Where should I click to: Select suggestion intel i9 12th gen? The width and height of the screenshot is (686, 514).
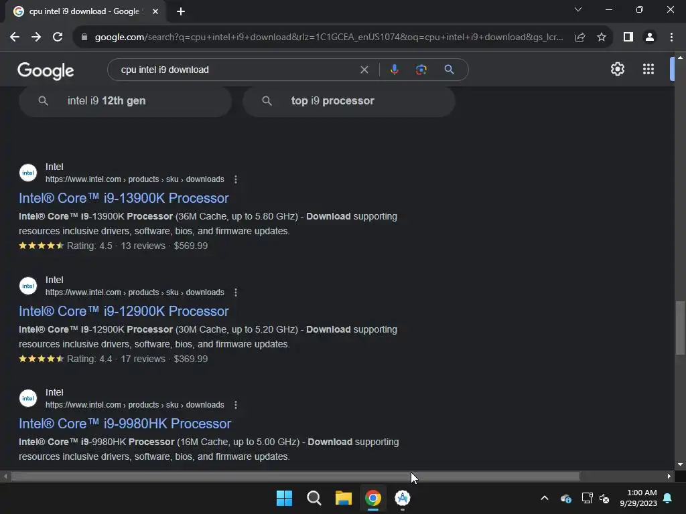tap(125, 101)
